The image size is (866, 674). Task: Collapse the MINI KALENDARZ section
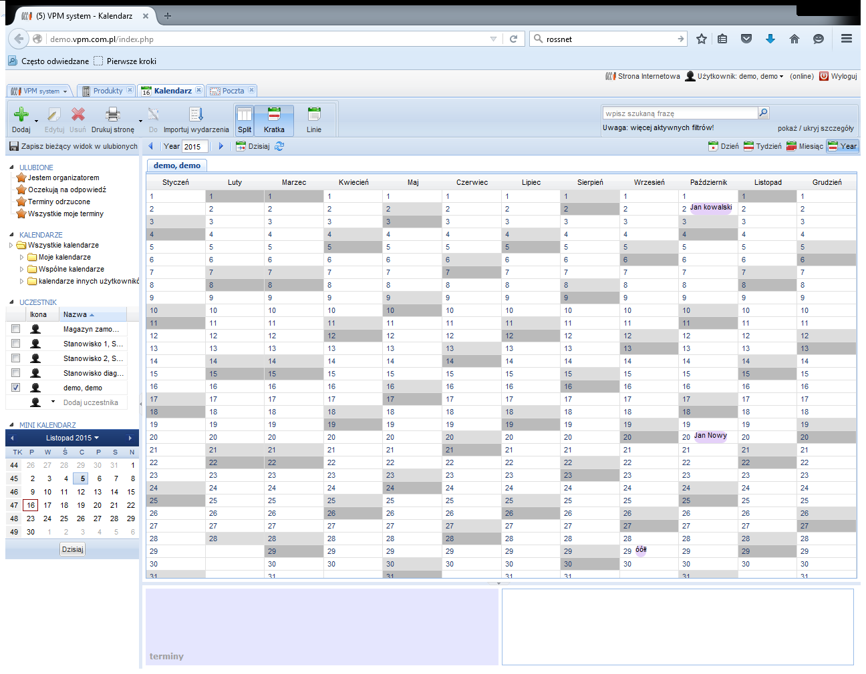pyautogui.click(x=12, y=425)
